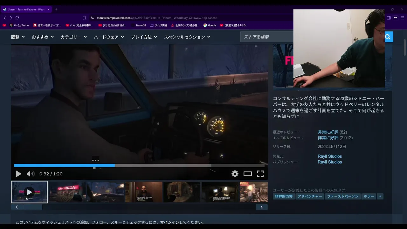Open site settings icon in address bar
Screen dimensions: 407x229
(92, 18)
